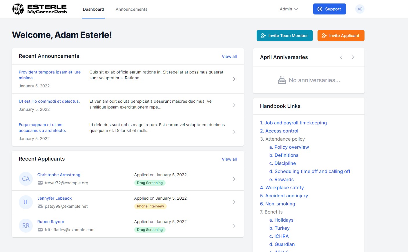Click the '3. Attendance policy' heading
408x252 pixels.
pos(282,139)
